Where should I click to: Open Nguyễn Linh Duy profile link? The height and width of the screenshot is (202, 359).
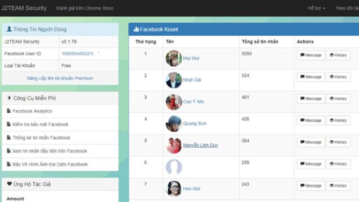200,145
